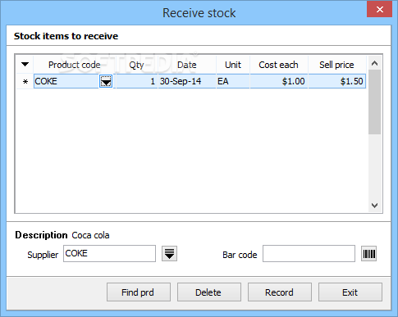Open the Supplier lookup dropdown button
The image size is (398, 317).
point(169,254)
